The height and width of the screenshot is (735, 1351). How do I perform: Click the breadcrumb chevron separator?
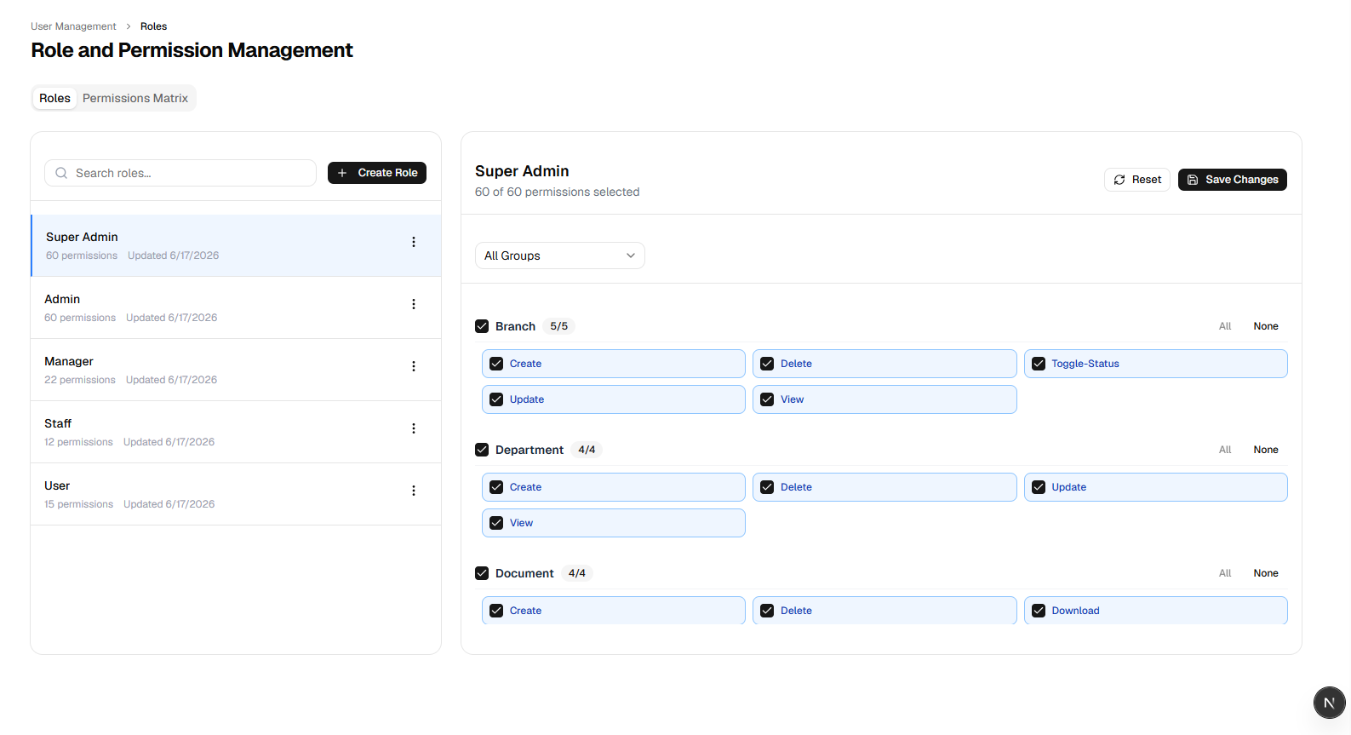129,26
